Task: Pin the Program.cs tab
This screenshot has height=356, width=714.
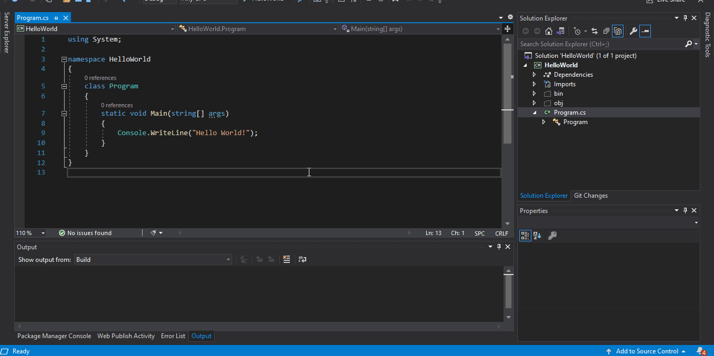Action: point(56,18)
